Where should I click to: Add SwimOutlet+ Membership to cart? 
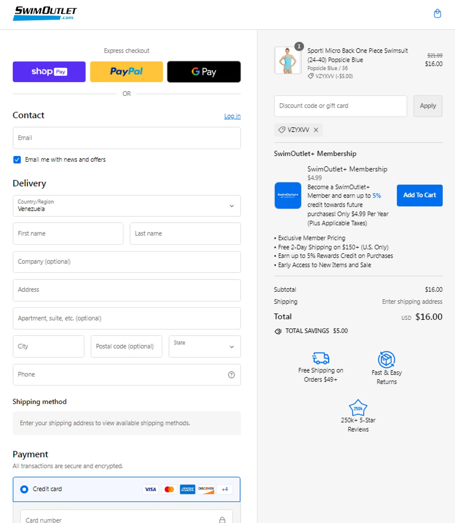click(419, 195)
